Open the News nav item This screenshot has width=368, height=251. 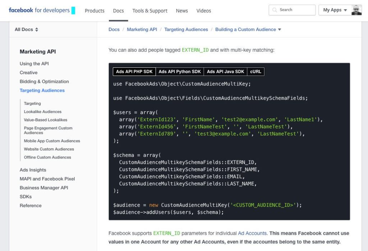(182, 11)
